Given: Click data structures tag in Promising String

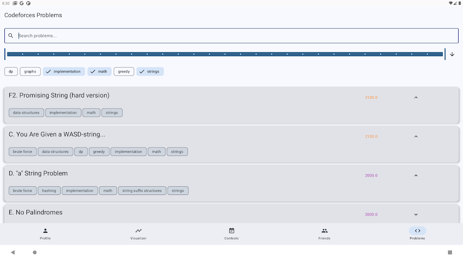Looking at the screenshot, I should 26,112.
